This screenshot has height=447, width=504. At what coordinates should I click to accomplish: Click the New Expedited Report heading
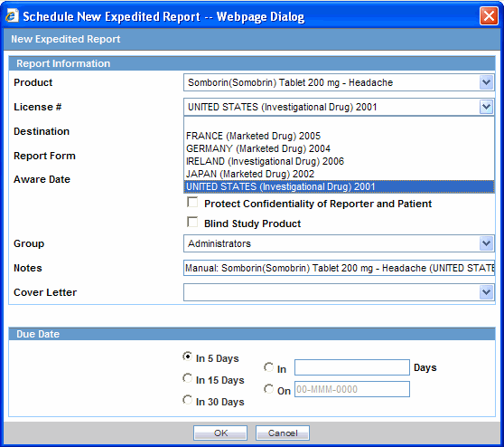66,39
